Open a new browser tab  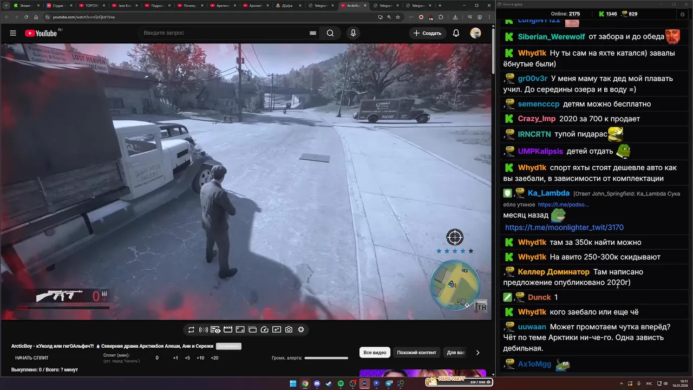coord(440,5)
